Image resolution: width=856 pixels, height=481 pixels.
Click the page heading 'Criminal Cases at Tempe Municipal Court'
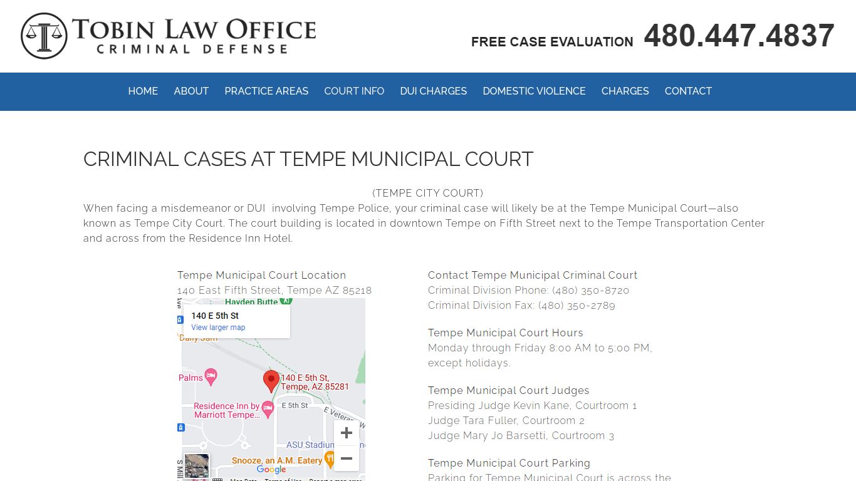pos(308,159)
